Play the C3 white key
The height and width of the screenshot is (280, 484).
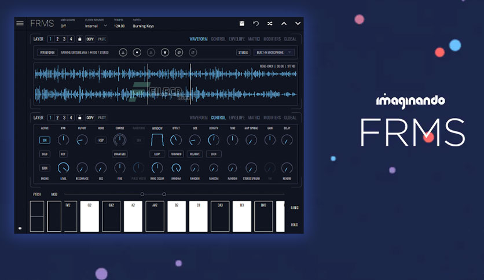coord(198,216)
